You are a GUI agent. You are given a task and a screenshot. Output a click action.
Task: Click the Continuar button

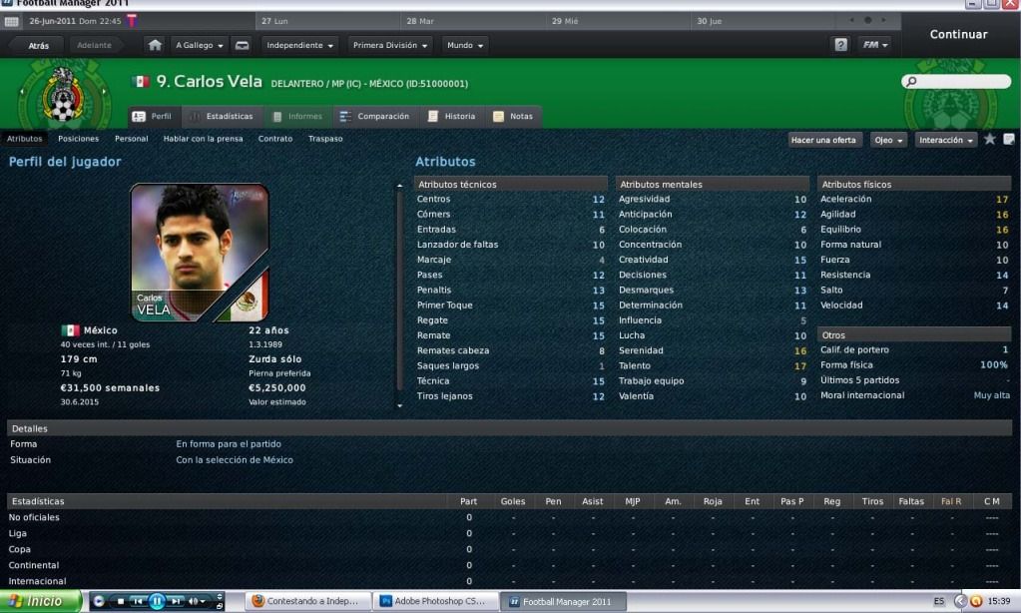coord(958,35)
